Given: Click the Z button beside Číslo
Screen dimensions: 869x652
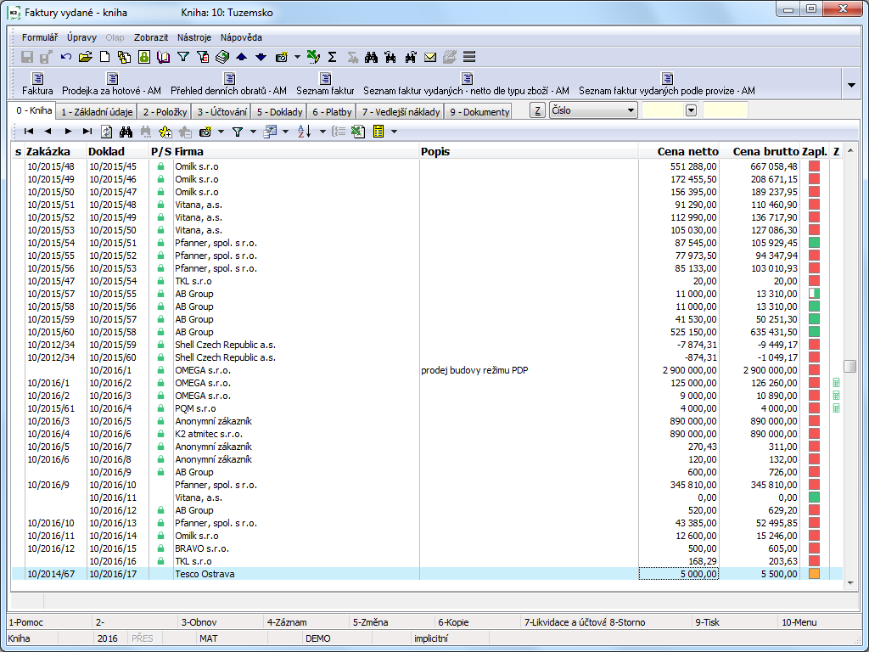Looking at the screenshot, I should [537, 110].
